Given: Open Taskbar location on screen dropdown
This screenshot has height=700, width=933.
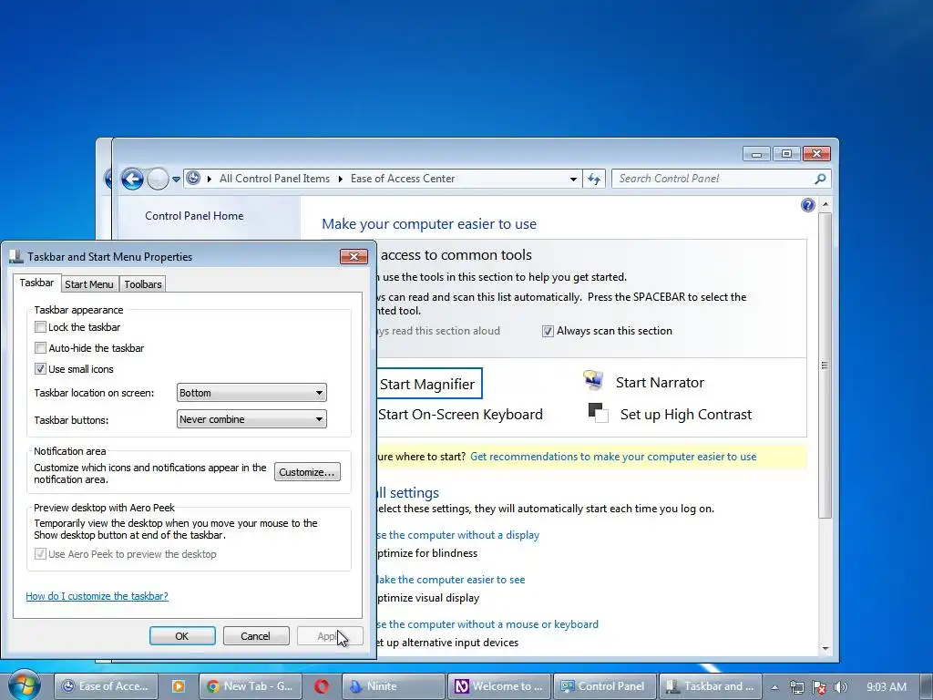Looking at the screenshot, I should click(x=251, y=393).
